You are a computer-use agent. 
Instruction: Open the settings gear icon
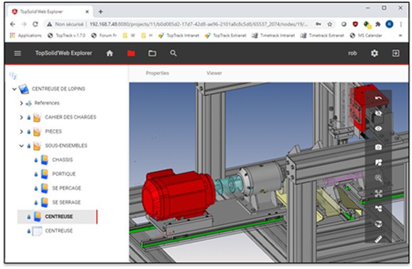point(374,53)
